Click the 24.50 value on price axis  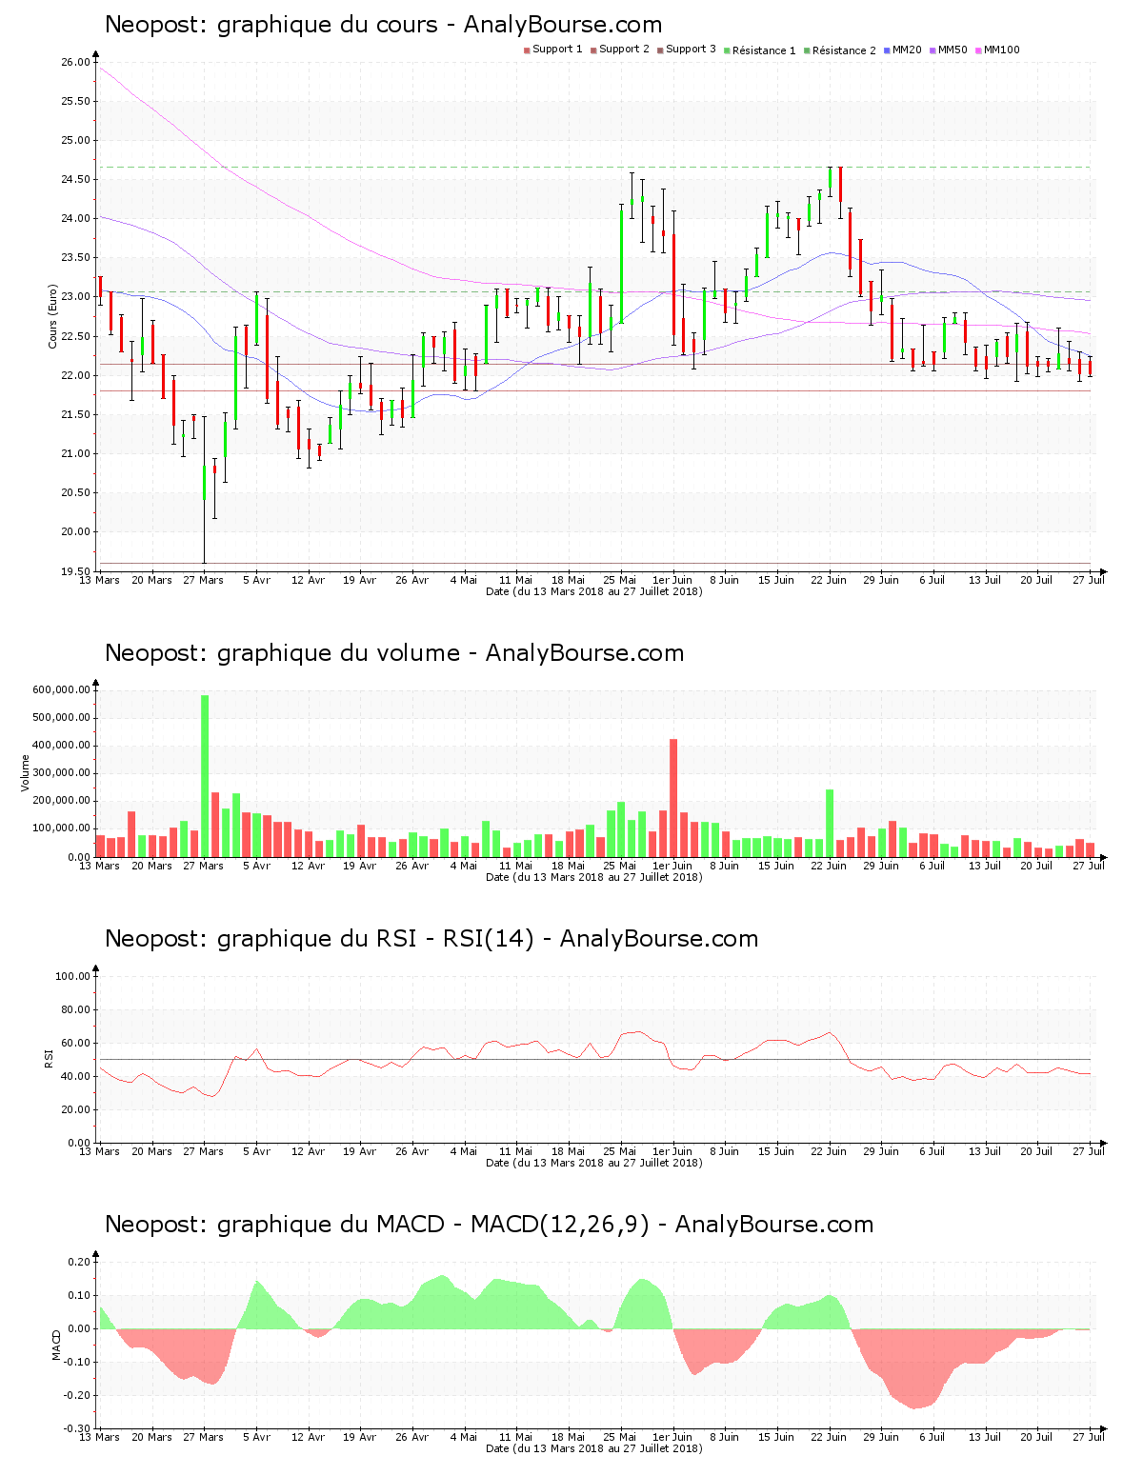75,180
